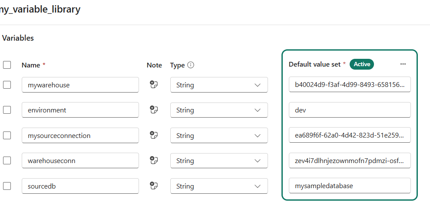Open Default value set more options

coord(403,64)
